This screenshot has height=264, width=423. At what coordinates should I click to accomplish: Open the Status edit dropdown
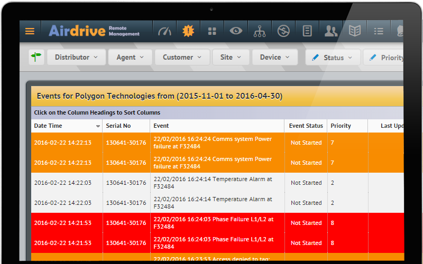click(x=333, y=58)
